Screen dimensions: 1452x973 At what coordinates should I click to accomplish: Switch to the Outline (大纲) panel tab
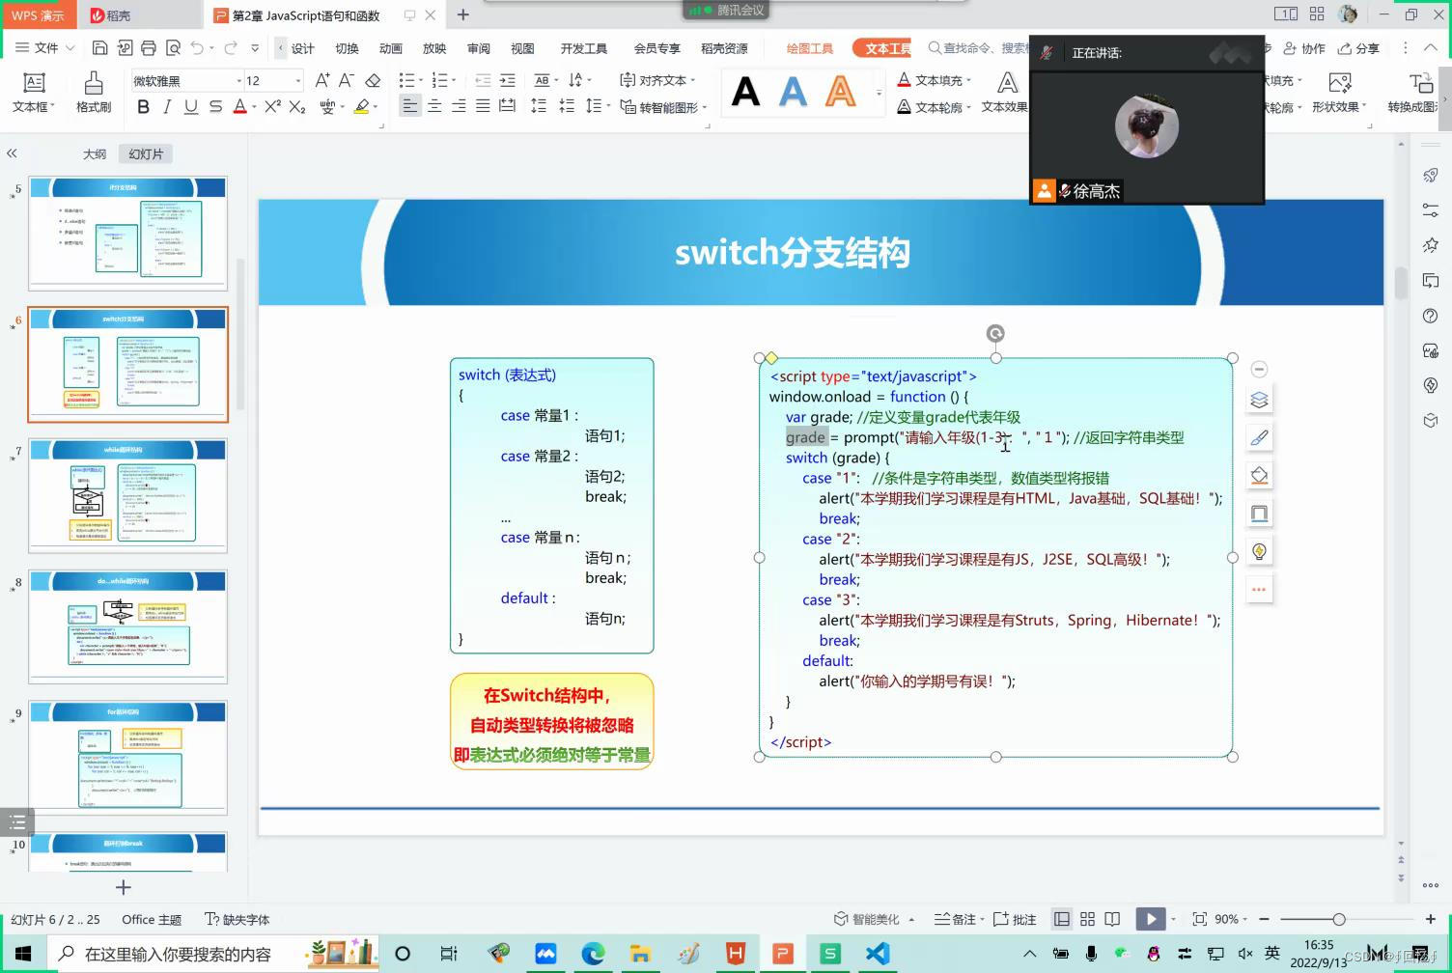click(95, 153)
